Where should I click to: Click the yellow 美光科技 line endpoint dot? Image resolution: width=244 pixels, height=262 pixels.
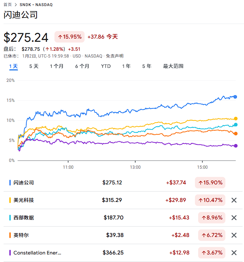click(x=235, y=119)
